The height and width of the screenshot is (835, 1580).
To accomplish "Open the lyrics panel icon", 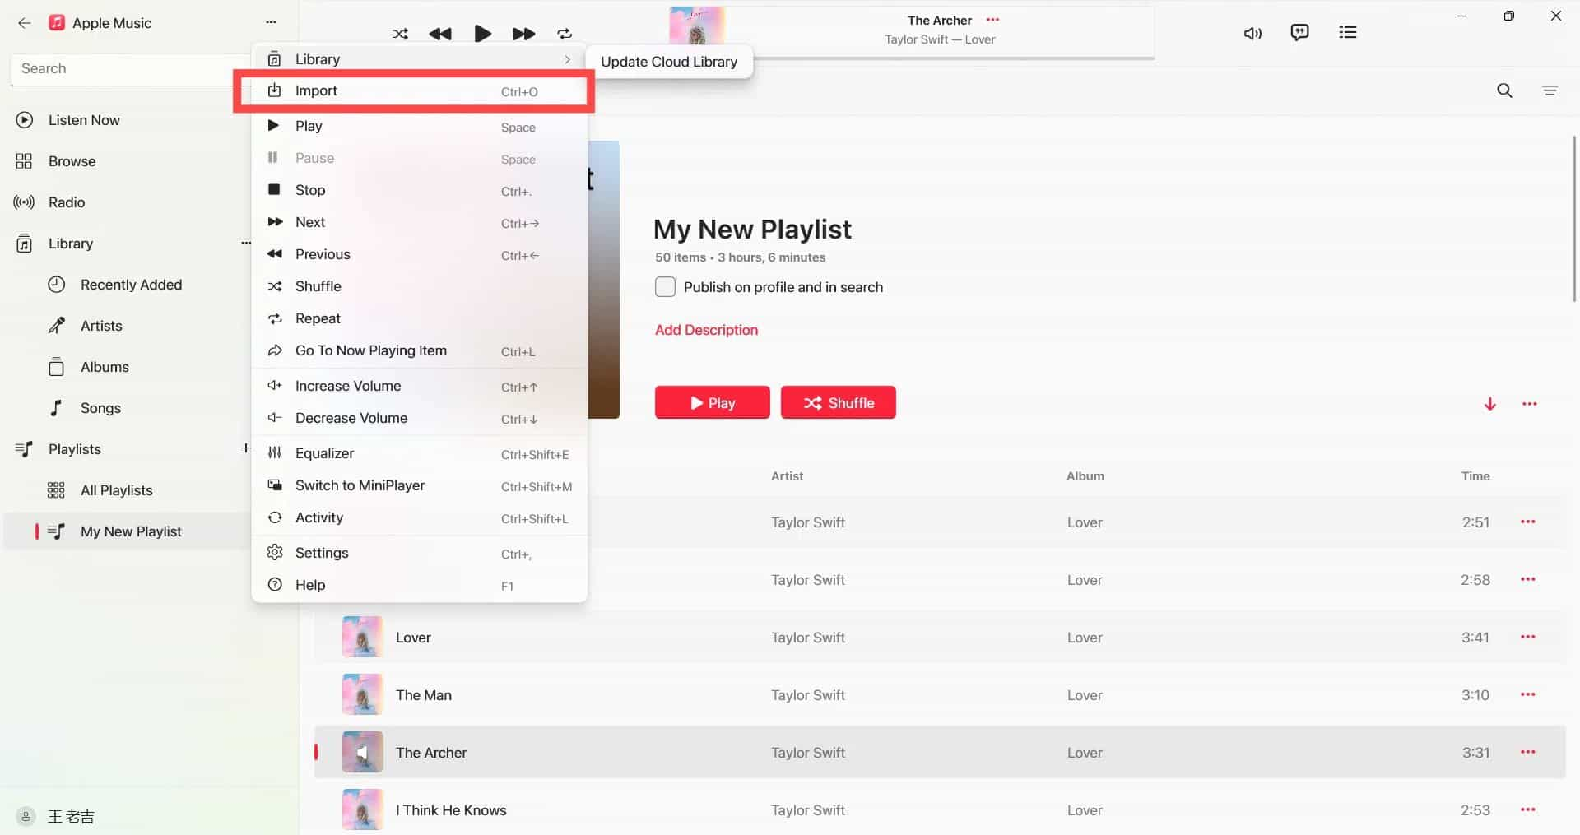I will (x=1299, y=32).
